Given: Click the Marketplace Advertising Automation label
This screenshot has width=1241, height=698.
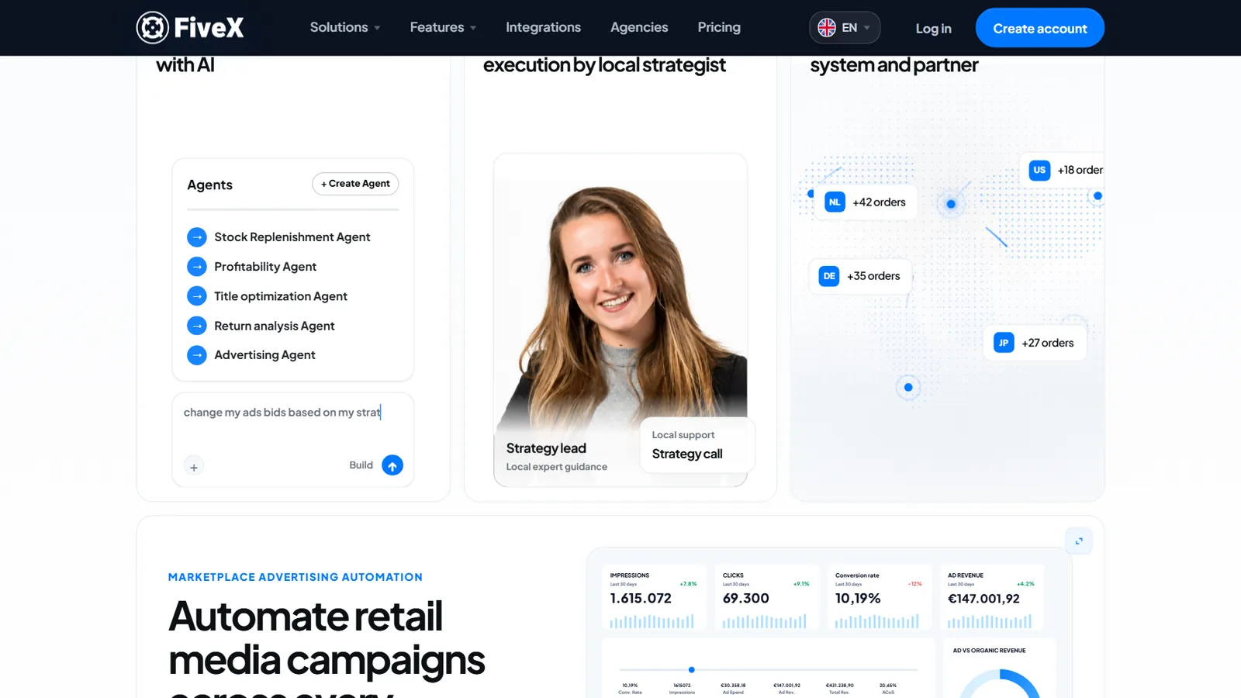Looking at the screenshot, I should coord(296,577).
